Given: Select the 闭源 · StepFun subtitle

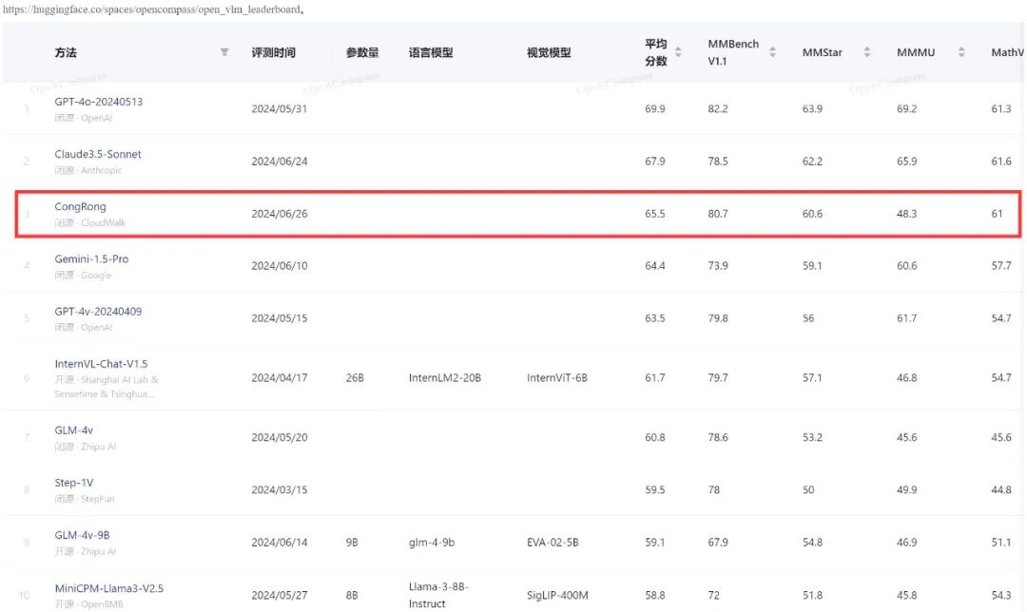Looking at the screenshot, I should pos(84,499).
